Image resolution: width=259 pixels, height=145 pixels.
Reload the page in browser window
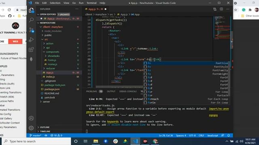9,10
